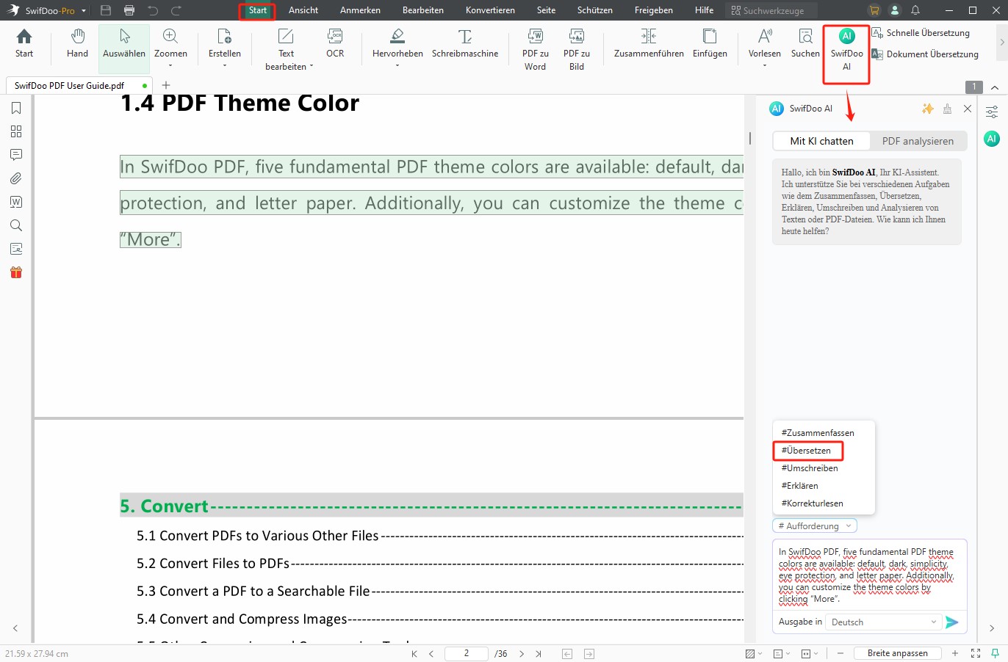This screenshot has height=662, width=1008.
Task: Choose the #Erklären prompt
Action: point(799,486)
